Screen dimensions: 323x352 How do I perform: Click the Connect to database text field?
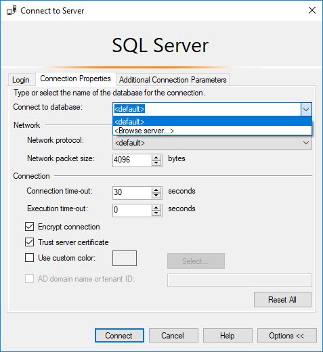(x=207, y=109)
